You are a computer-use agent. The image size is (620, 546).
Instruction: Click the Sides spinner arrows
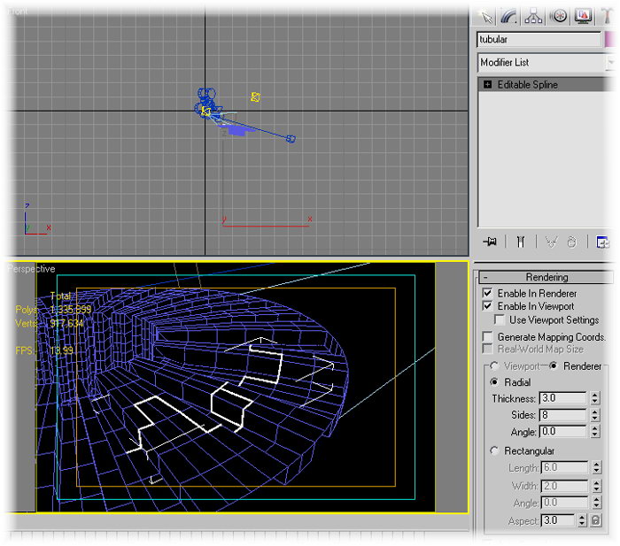point(594,415)
